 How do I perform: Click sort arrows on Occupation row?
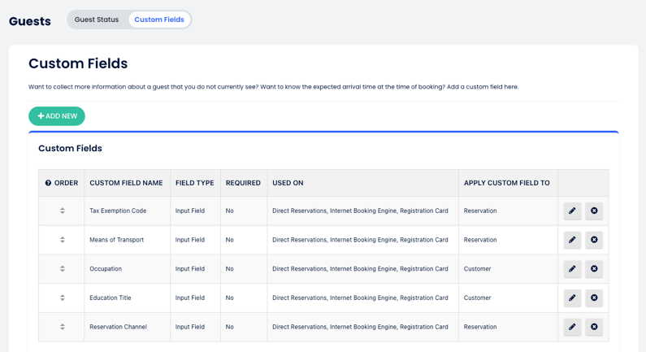tap(62, 269)
